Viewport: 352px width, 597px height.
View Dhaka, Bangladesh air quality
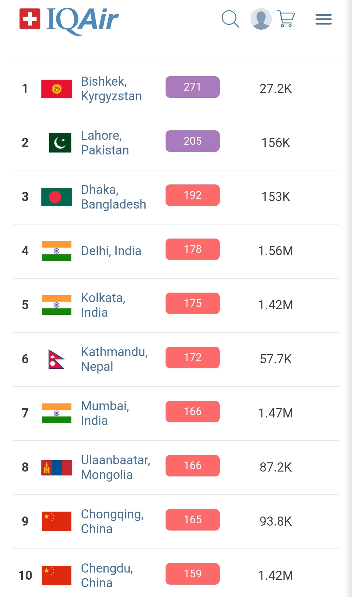coord(113,197)
